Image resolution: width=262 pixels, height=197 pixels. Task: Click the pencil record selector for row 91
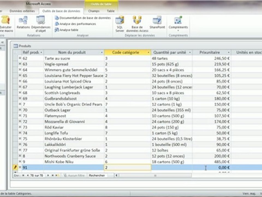15,167
